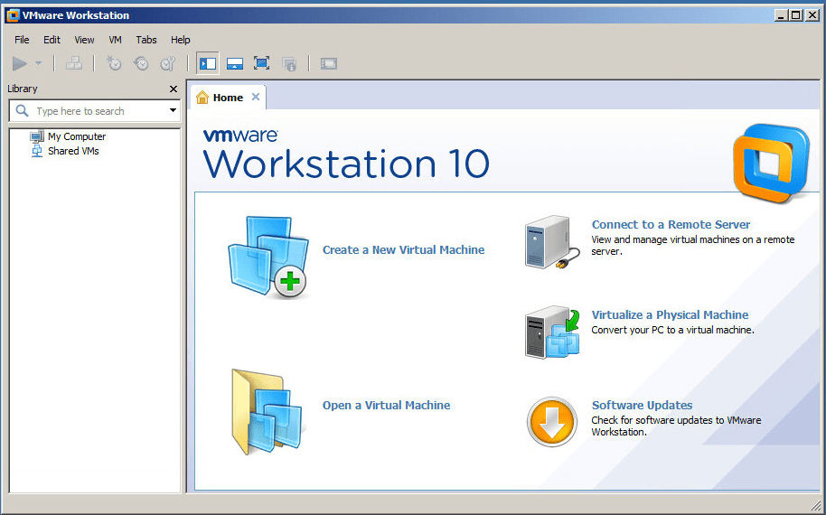This screenshot has height=515, width=826.
Task: Click the Shared VMs network icon
Action: click(37, 151)
